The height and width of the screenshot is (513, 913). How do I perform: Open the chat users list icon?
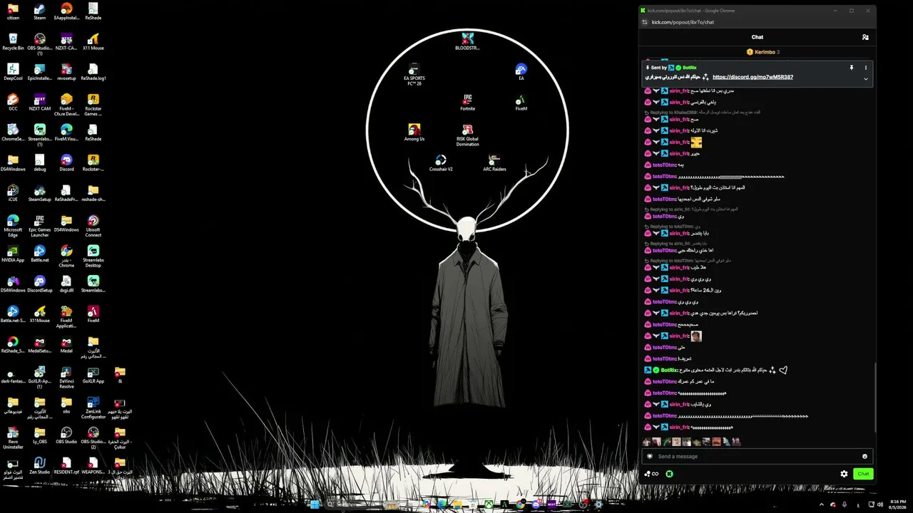(865, 37)
